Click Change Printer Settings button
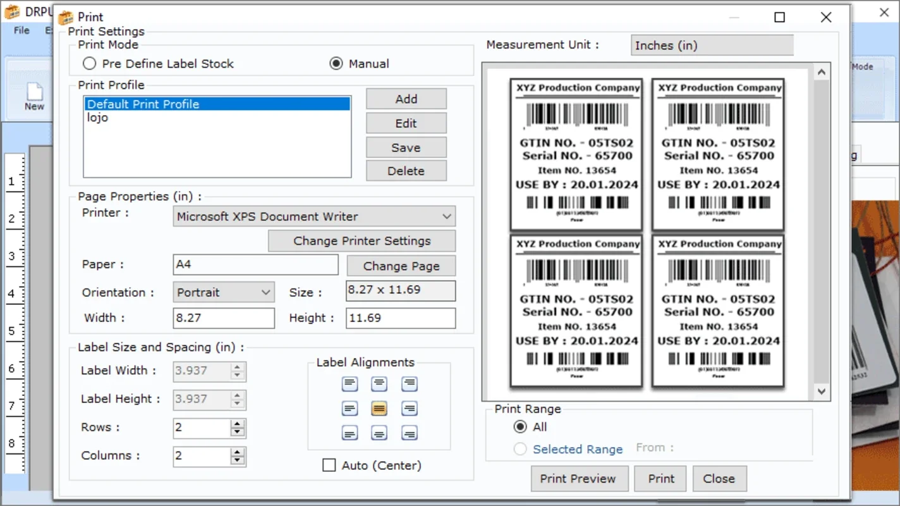 362,241
